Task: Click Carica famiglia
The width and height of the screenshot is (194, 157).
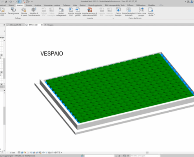Action: (x=118, y=12)
